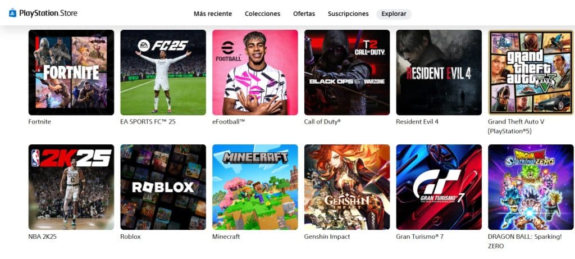Go to the Colecciones tab
Image resolution: width=575 pixels, height=259 pixels.
[263, 14]
